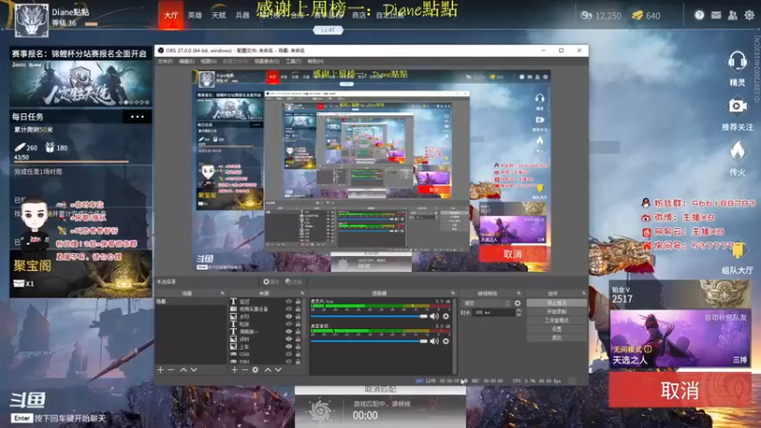Open daily tasks three-dots menu
This screenshot has width=761, height=428.
pos(137,117)
